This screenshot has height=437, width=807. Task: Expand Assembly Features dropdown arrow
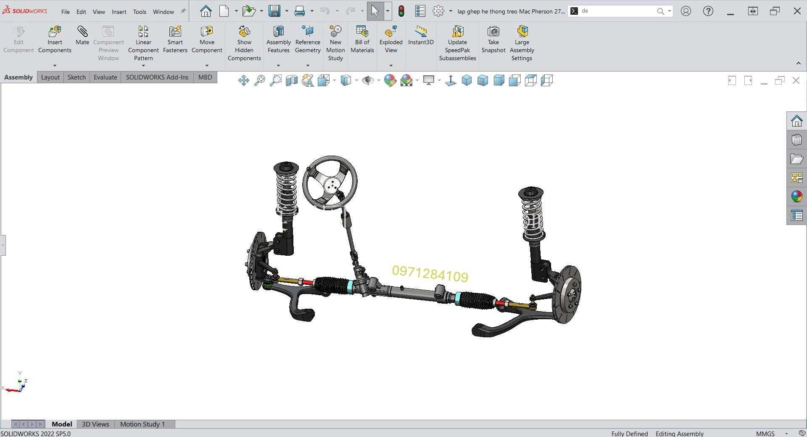pyautogui.click(x=278, y=66)
